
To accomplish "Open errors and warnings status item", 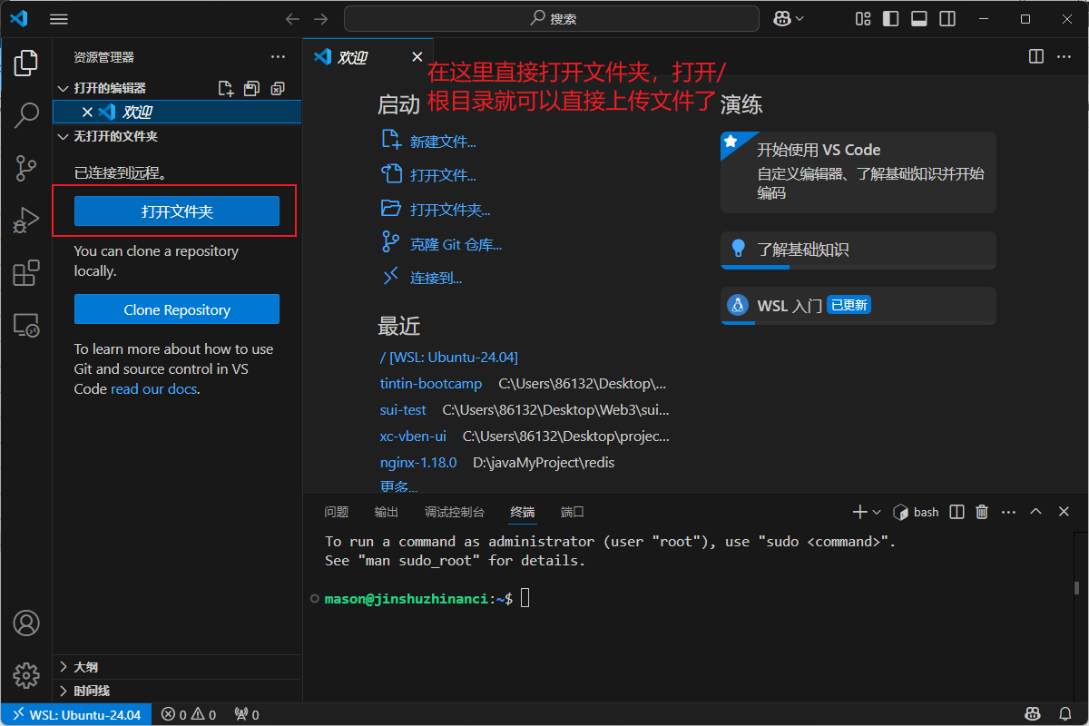I will (189, 714).
